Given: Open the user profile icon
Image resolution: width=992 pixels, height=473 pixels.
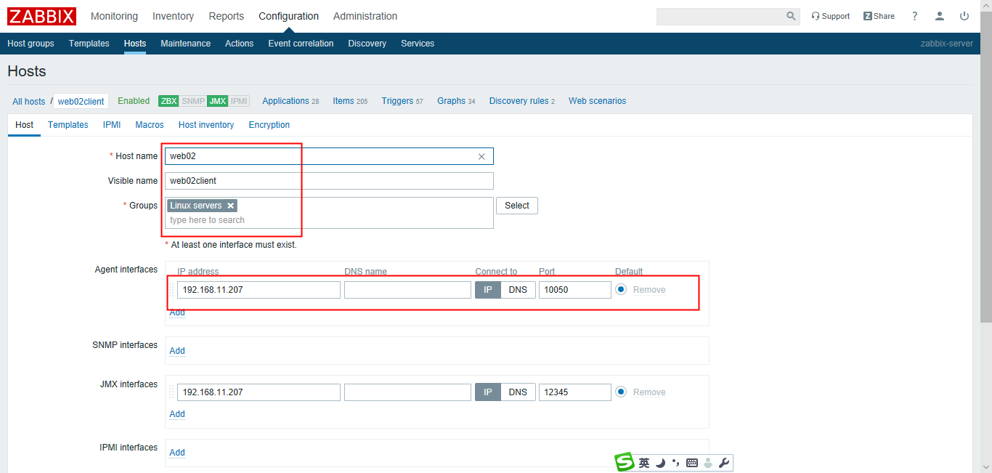Looking at the screenshot, I should (940, 16).
